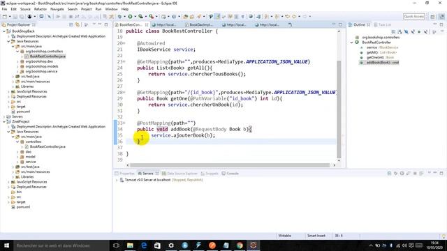
Task: Switch to BookDaoImpl editor tab
Action: (x=199, y=25)
